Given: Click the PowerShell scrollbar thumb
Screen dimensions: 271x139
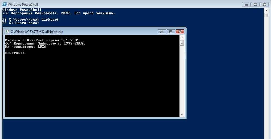Looking at the screenshot, I should 266,15.
